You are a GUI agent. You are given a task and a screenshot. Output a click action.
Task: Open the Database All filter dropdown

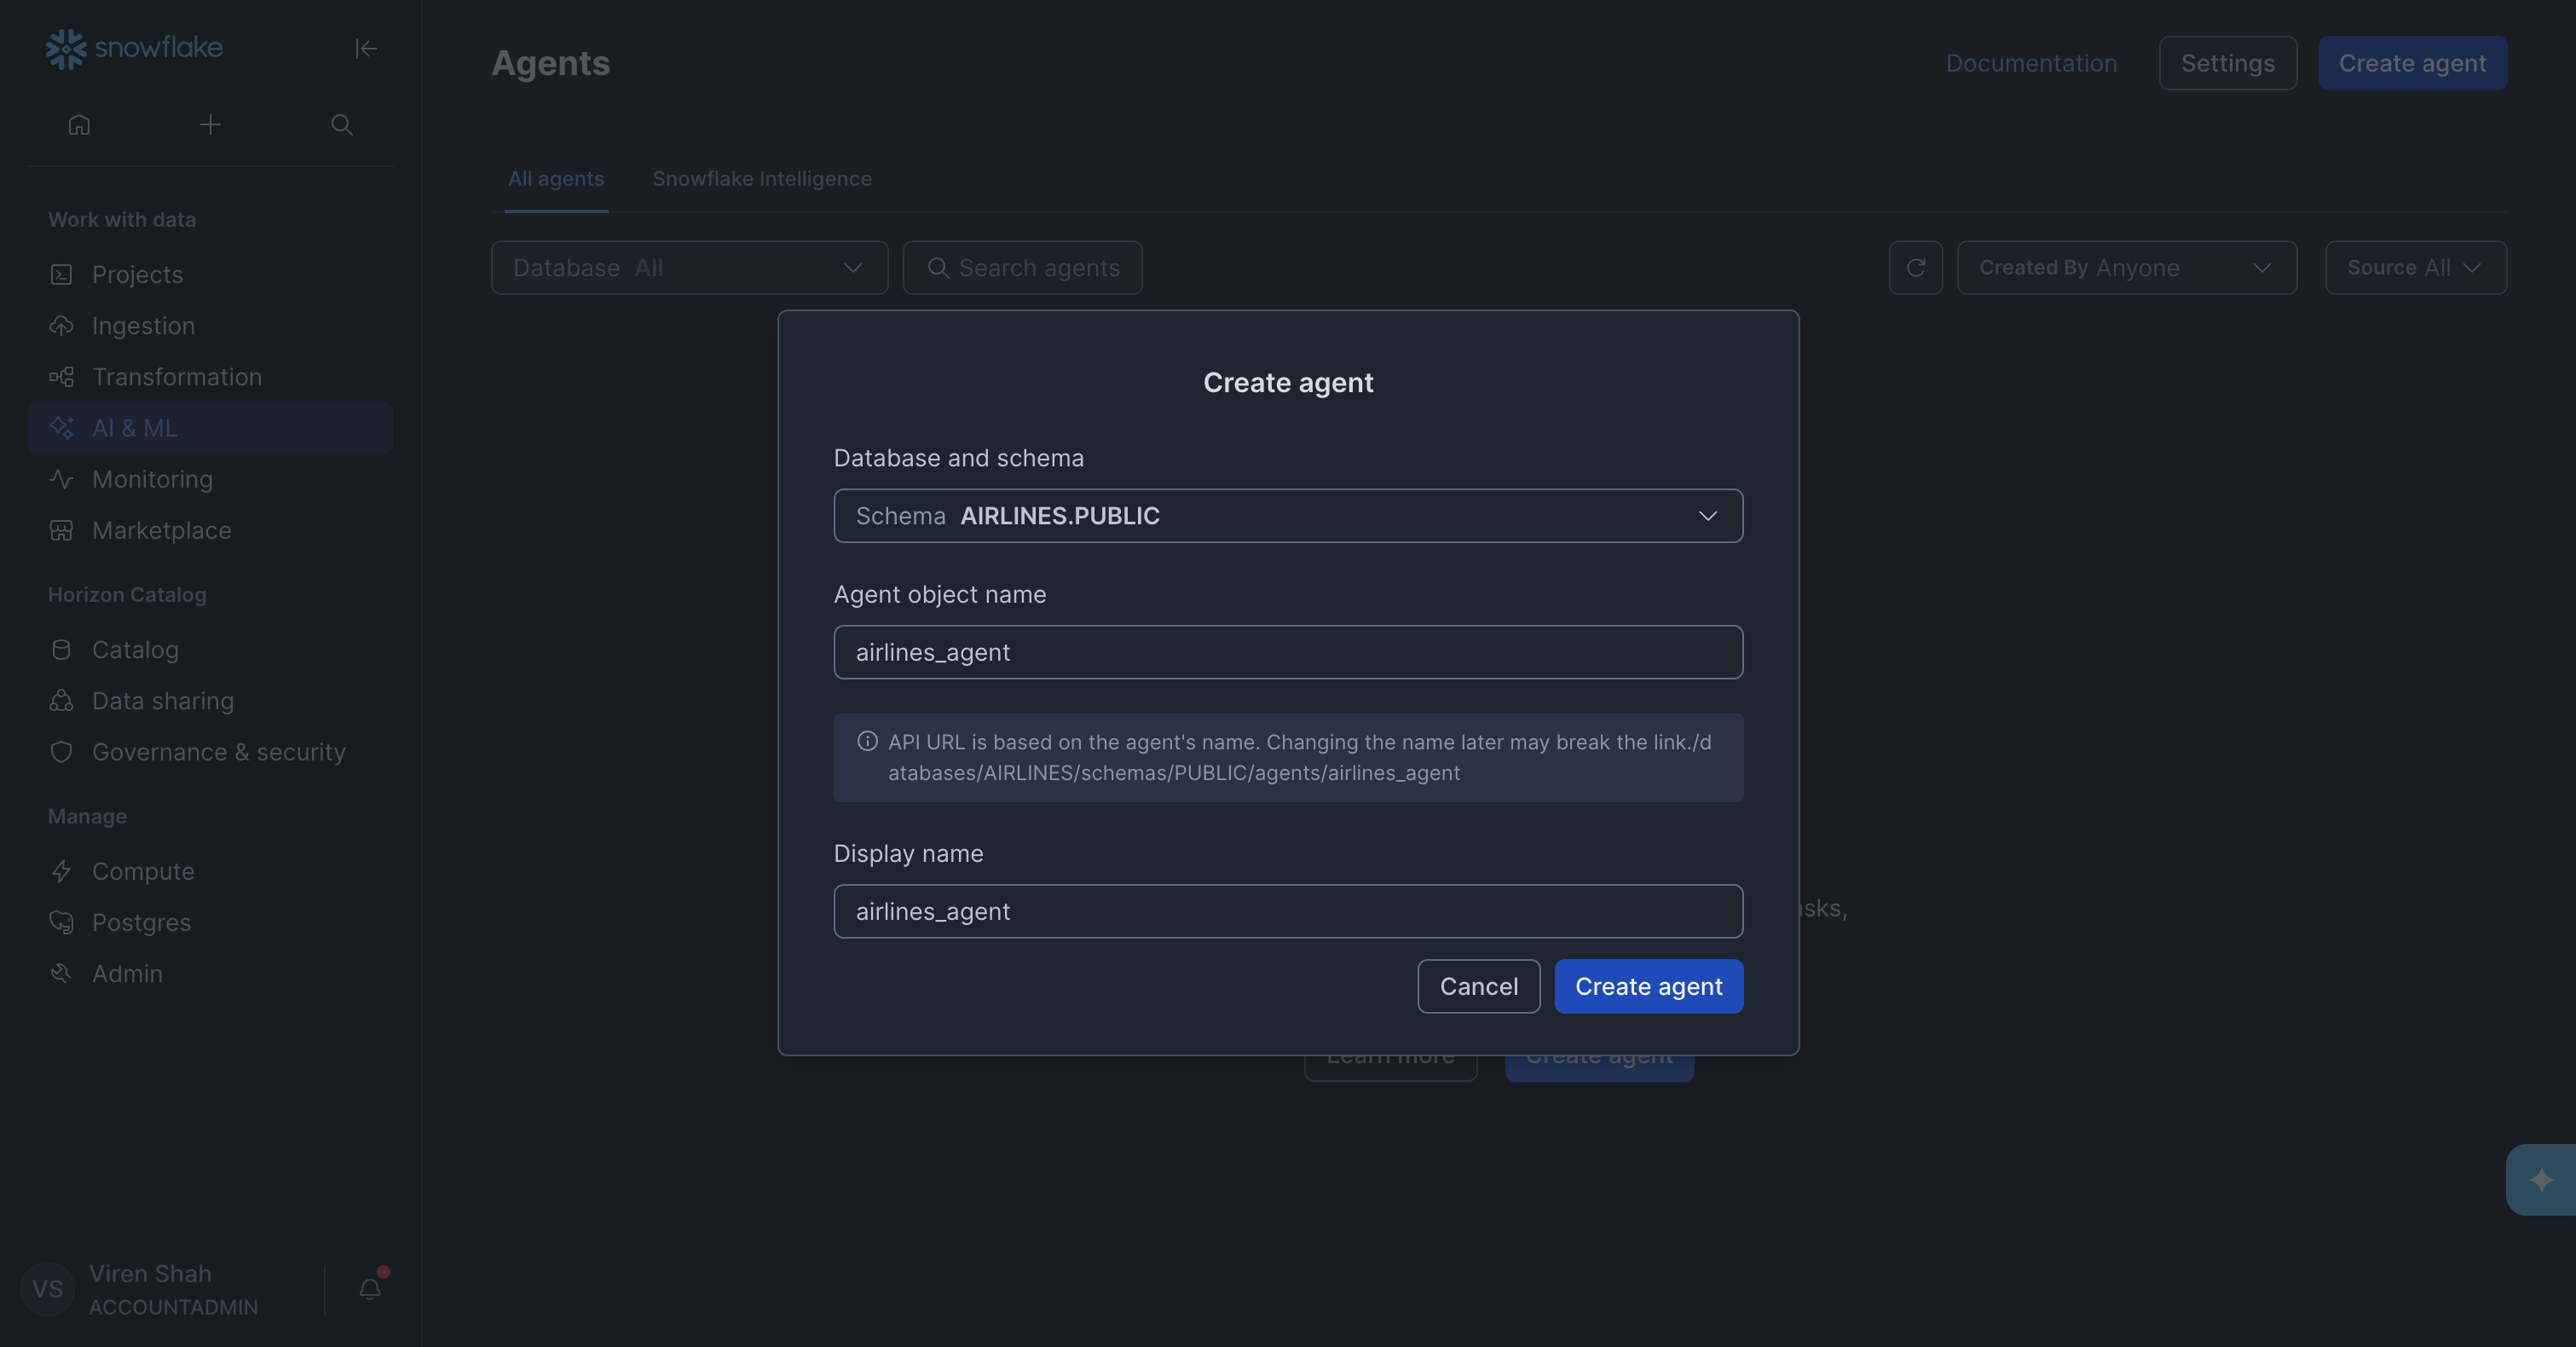689,267
